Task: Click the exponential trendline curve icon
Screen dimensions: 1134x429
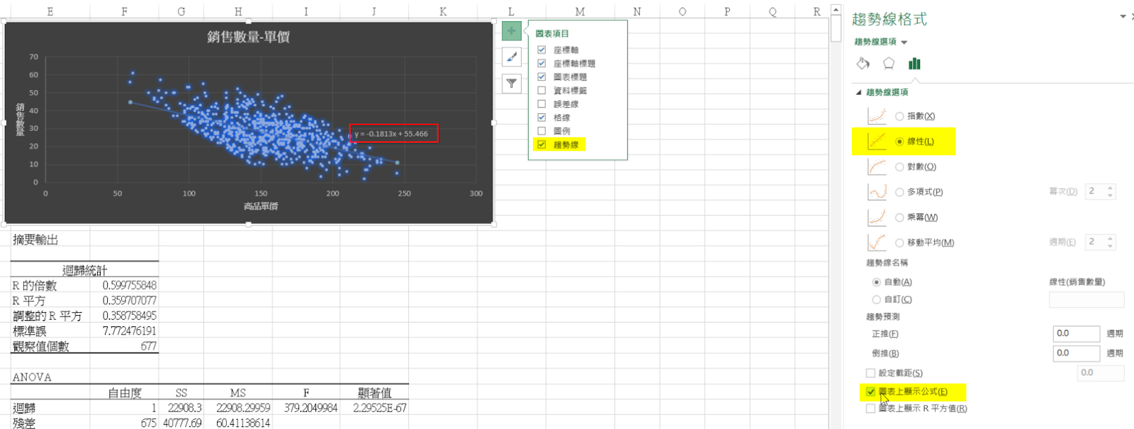Action: [x=877, y=116]
